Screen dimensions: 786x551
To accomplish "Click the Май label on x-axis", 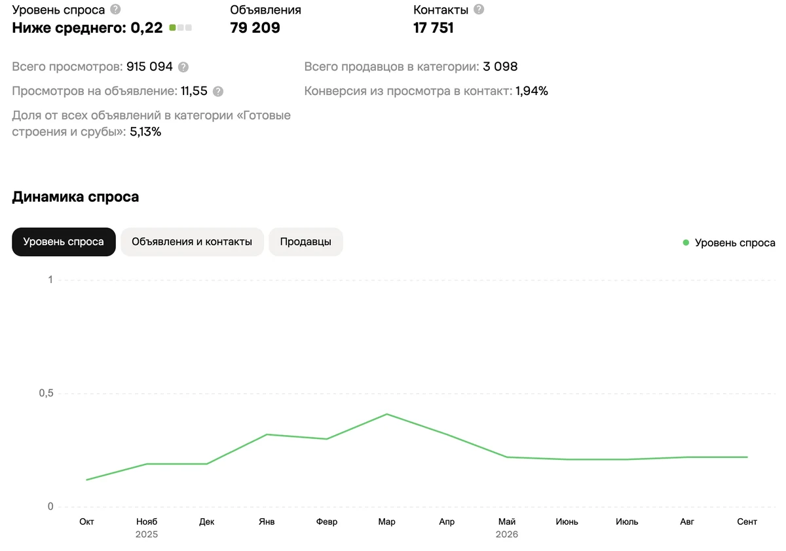I will pyautogui.click(x=507, y=522).
